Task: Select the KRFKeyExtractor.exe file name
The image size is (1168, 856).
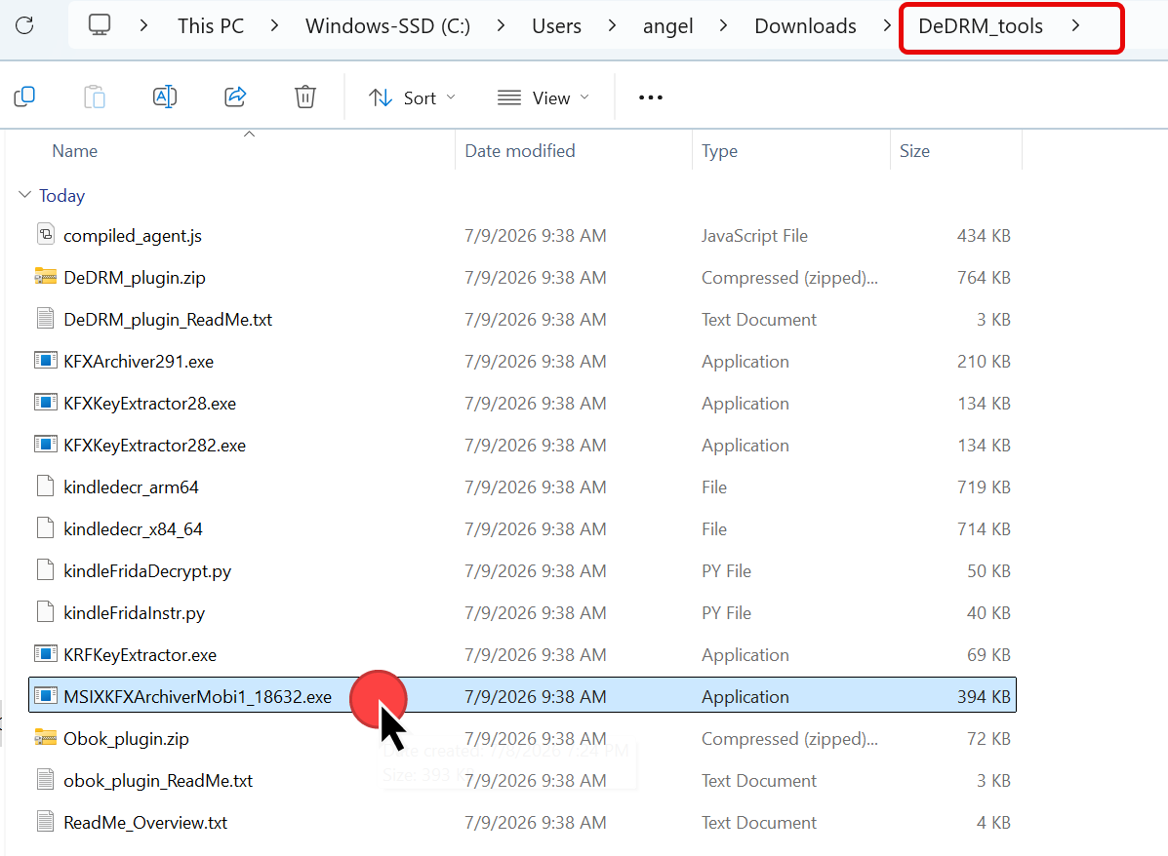Action: click(x=141, y=655)
